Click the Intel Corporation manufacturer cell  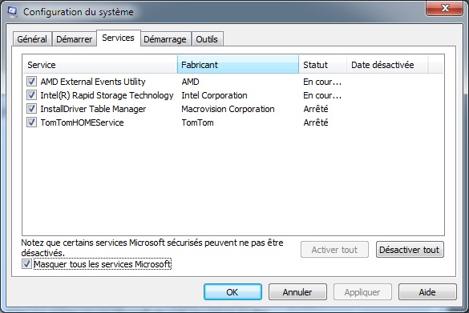[x=215, y=95]
